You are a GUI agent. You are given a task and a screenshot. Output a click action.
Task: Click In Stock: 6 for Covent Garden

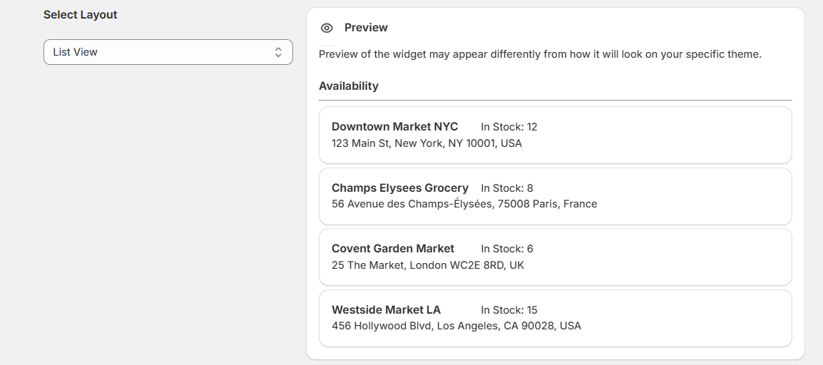click(506, 249)
